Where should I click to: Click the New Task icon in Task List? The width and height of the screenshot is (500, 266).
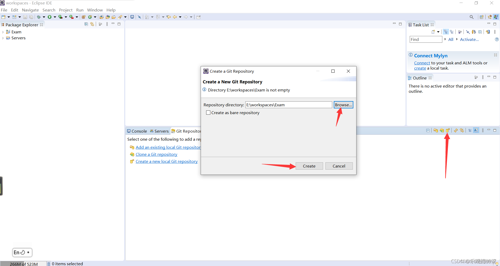click(x=433, y=32)
